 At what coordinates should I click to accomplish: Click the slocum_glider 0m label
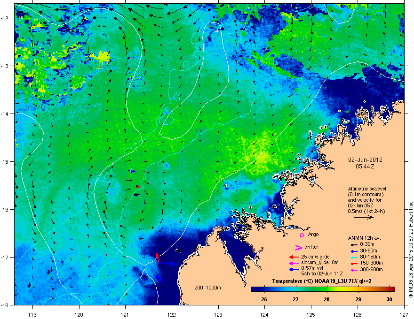[x=320, y=263]
